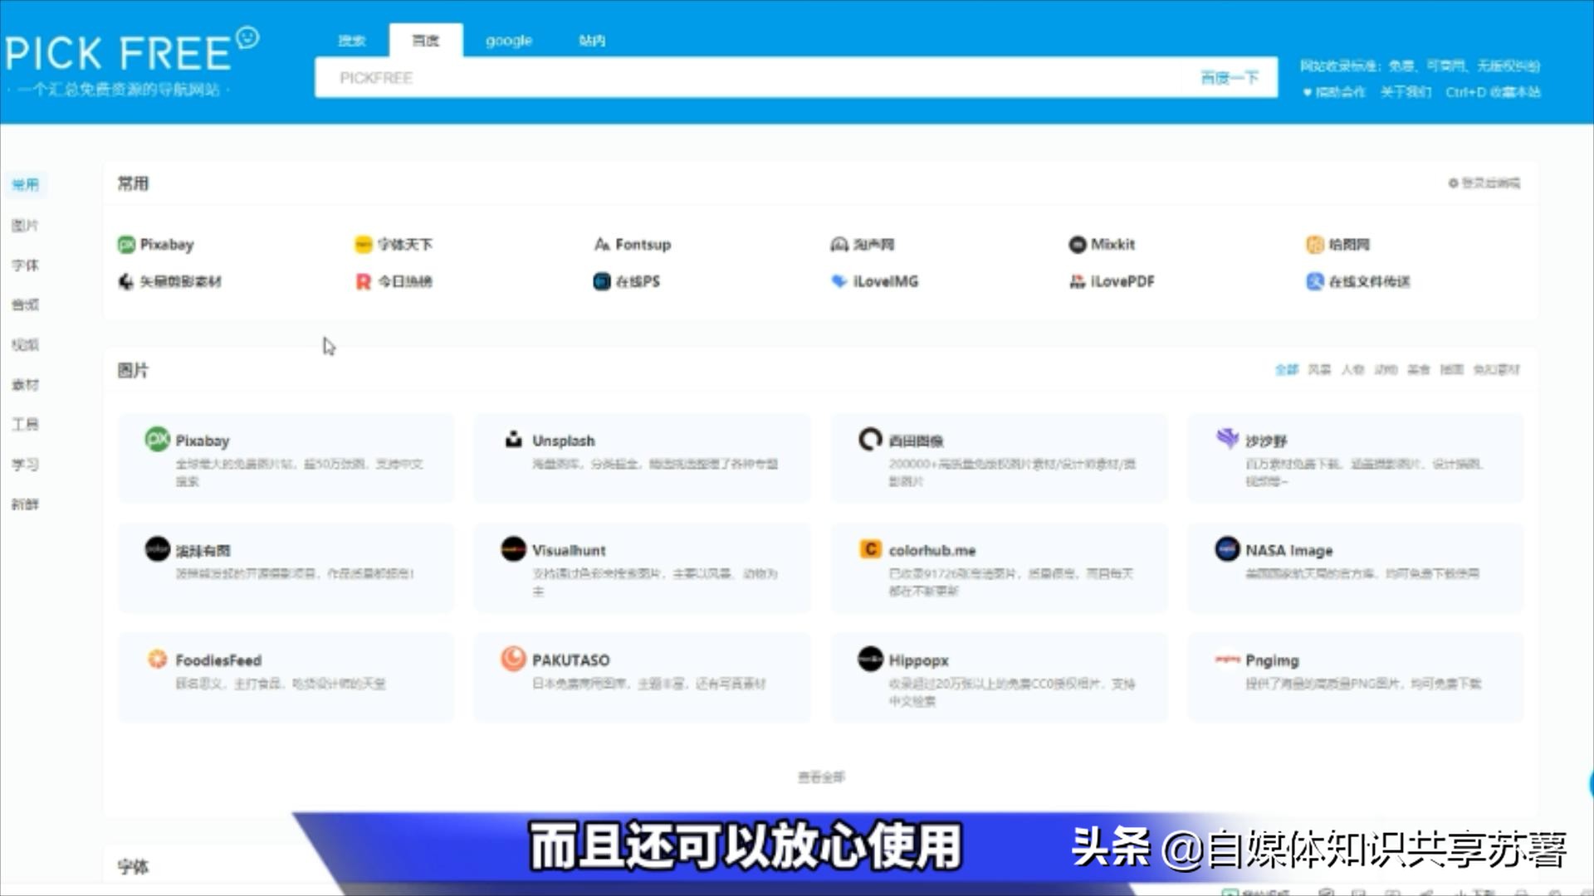The image size is (1594, 896).
Task: Enable the 人物 image filter
Action: click(x=1352, y=370)
